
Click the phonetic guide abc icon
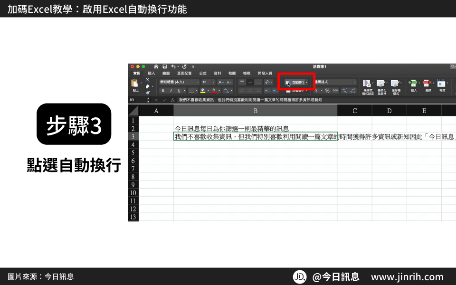pos(227,91)
